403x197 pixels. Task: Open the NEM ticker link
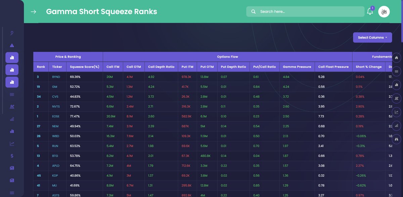[x=55, y=126]
